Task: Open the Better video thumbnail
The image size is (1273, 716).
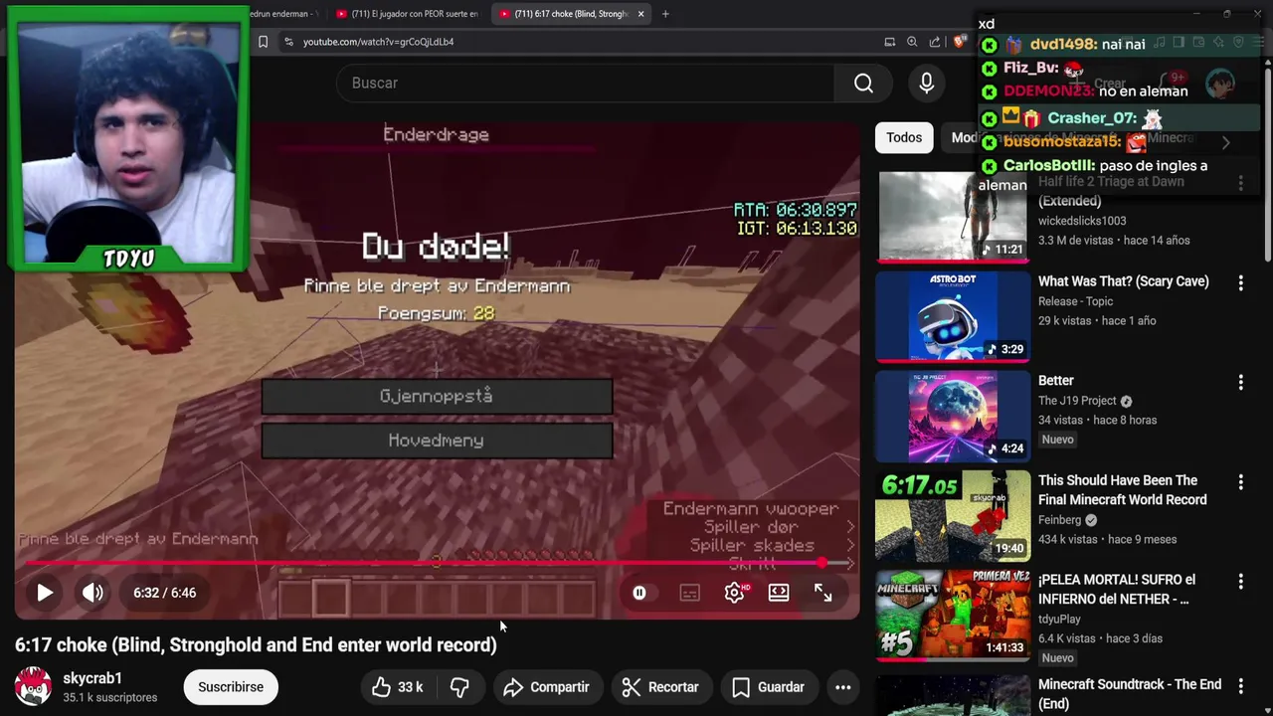Action: 953,416
